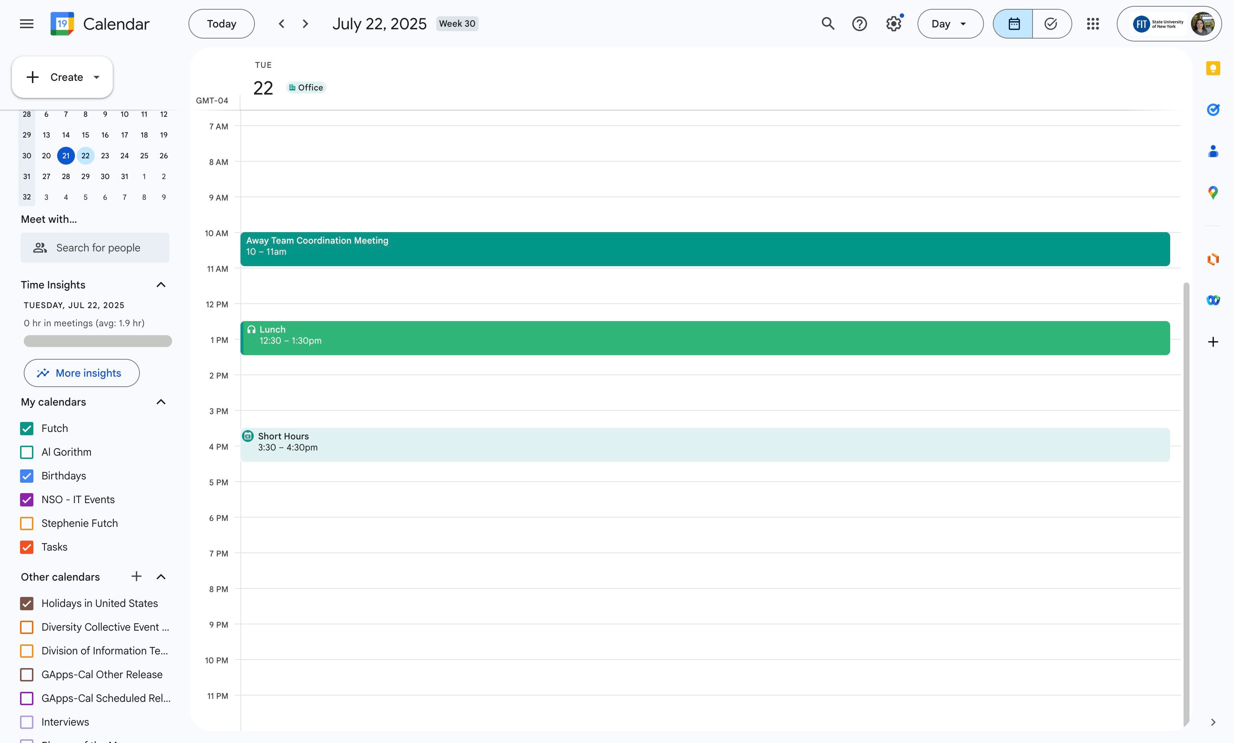1234x743 pixels.
Task: Switch to Tasks view tab
Action: 1051,23
